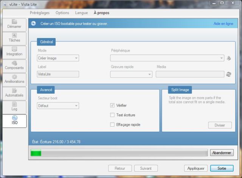Click the disc icon in the blue header
Screen dimensions: 242x178
33,23
